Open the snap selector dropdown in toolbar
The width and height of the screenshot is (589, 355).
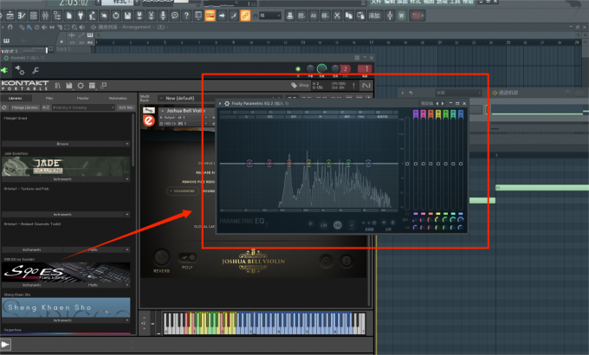(x=269, y=16)
